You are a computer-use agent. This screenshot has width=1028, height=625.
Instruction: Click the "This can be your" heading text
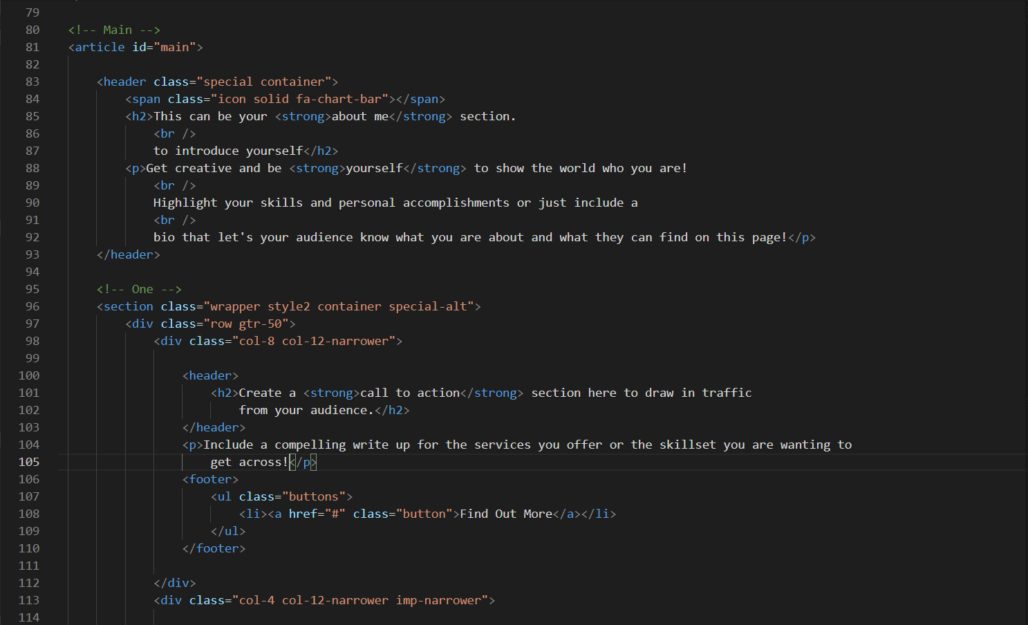tap(210, 116)
